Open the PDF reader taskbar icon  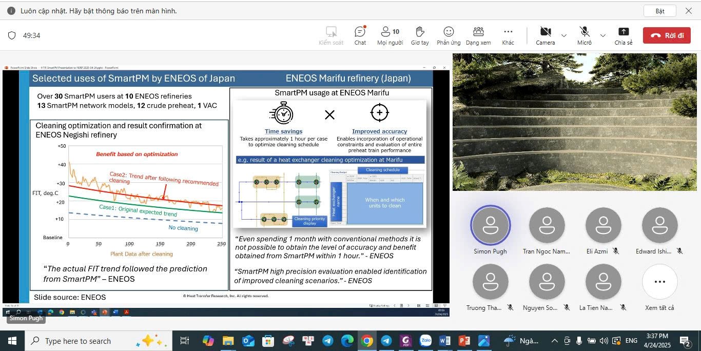click(406, 341)
